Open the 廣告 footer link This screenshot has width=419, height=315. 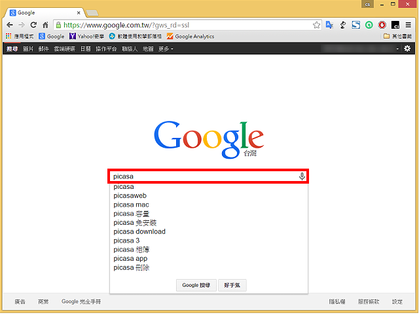[20, 302]
